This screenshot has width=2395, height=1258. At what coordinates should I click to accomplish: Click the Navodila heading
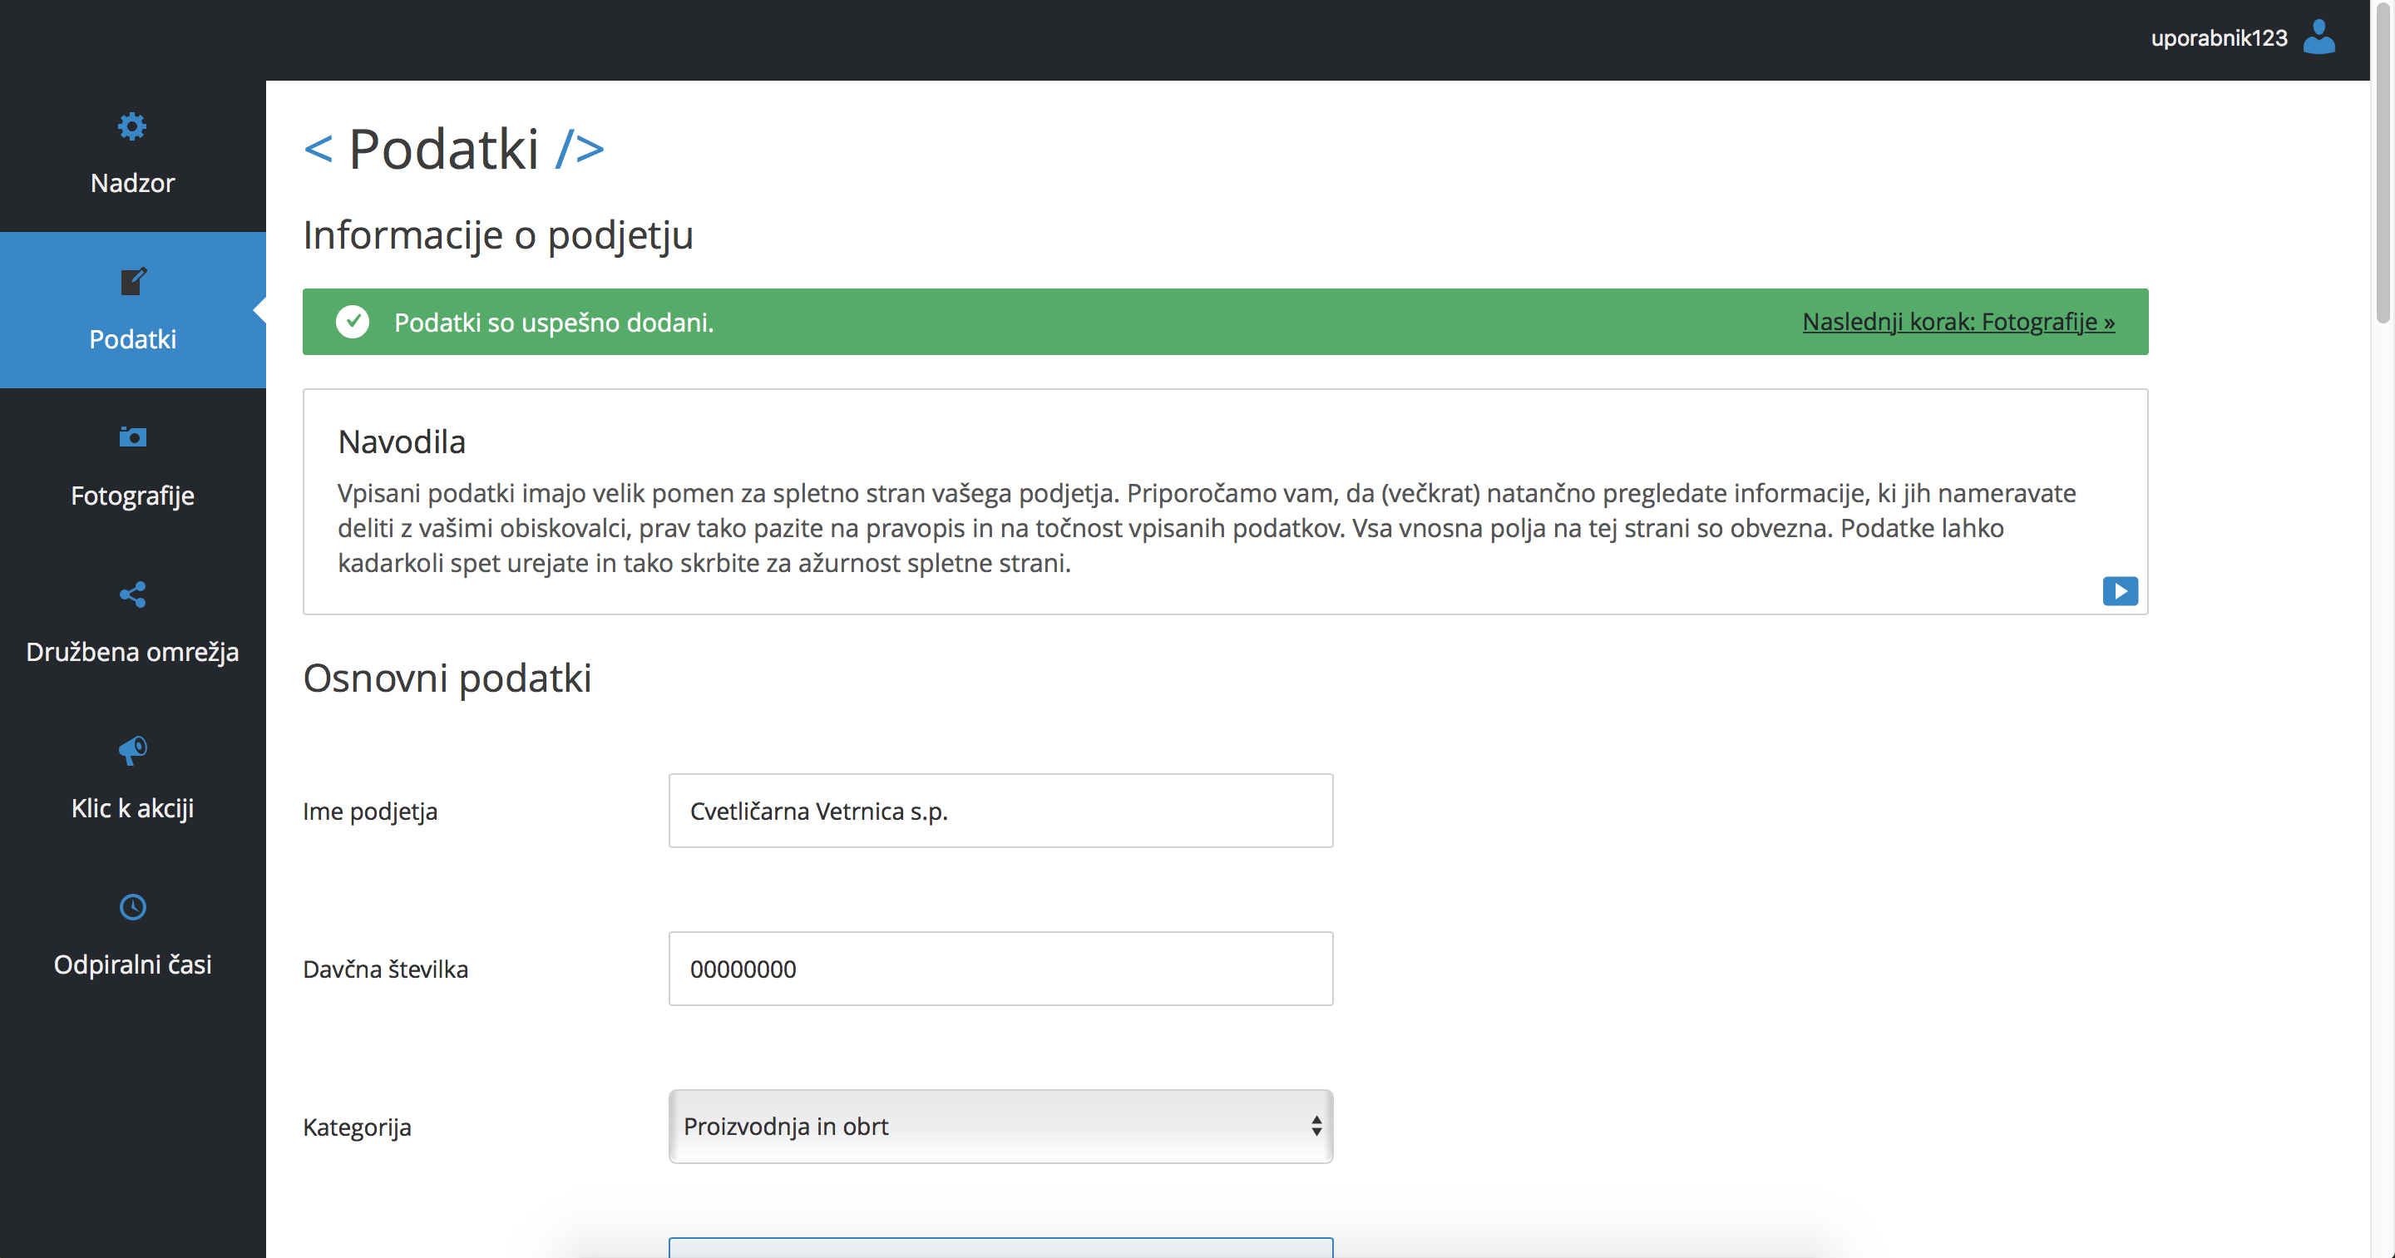tap(402, 442)
